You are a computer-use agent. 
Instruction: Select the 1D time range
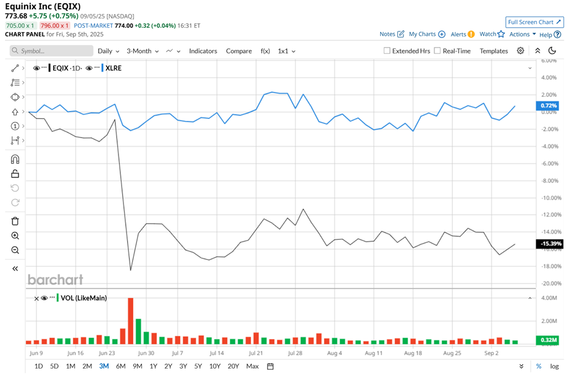(x=38, y=366)
